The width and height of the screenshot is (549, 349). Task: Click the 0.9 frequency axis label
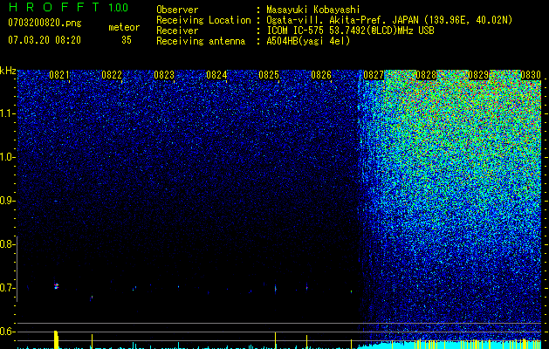(6, 201)
